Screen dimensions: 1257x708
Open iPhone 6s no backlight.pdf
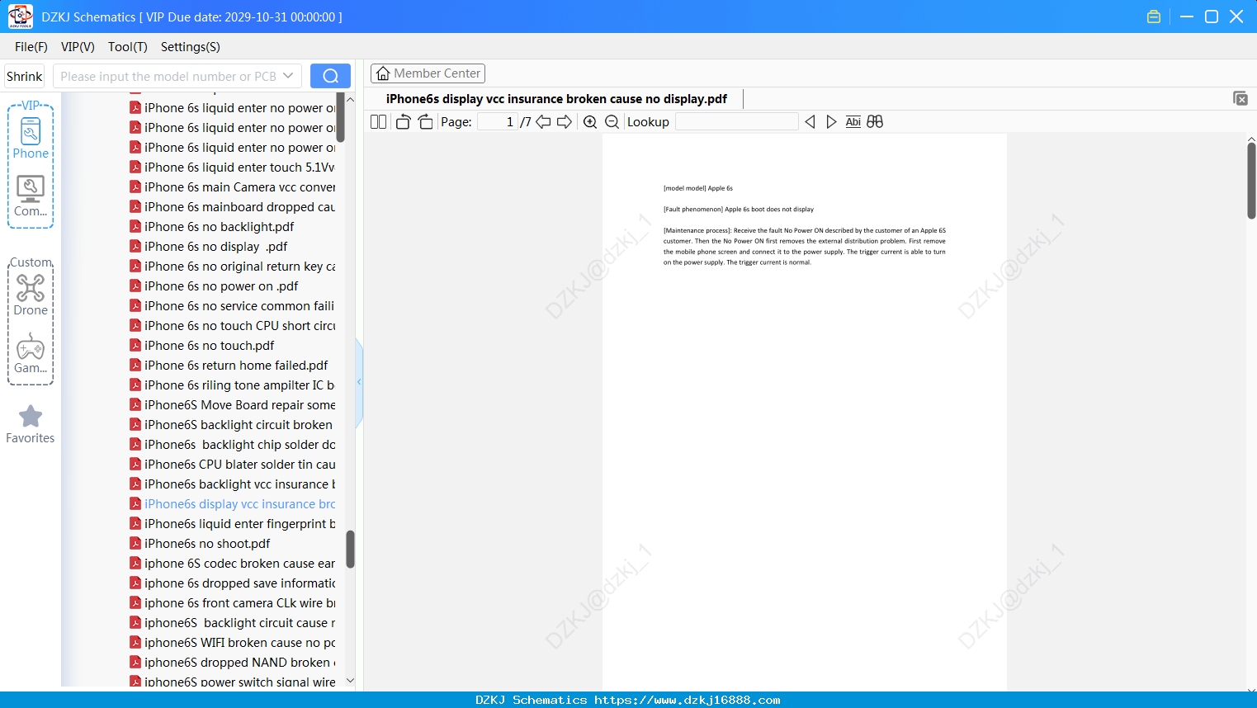(x=219, y=226)
